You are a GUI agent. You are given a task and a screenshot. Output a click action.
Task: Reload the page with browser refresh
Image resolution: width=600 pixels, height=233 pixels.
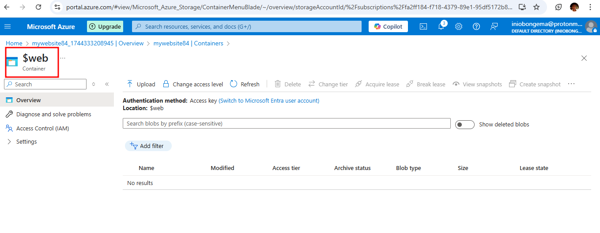(38, 7)
